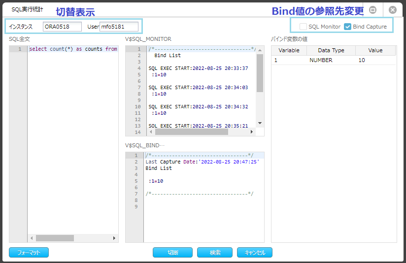Click the 検索 button
The width and height of the screenshot is (406, 263).
tap(215, 253)
